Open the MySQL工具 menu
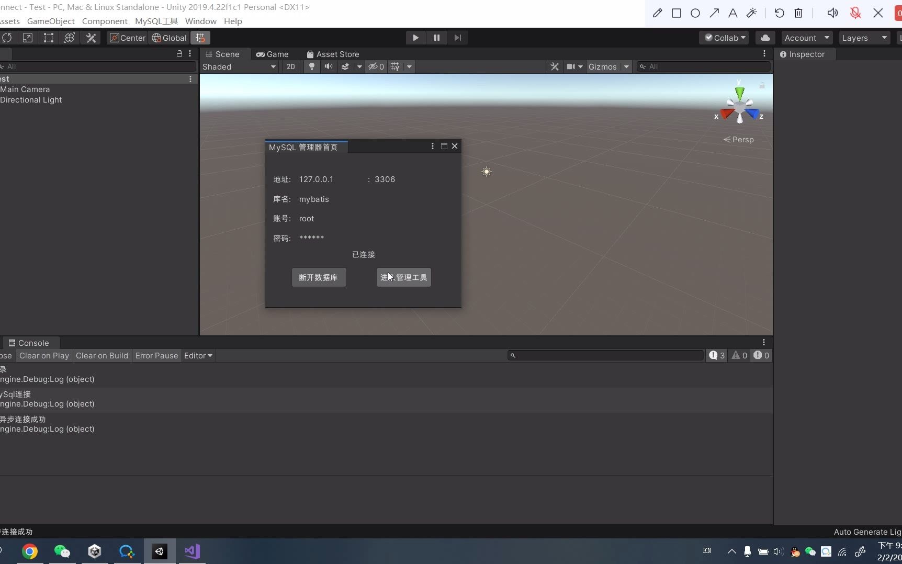The width and height of the screenshot is (902, 564). coord(156,21)
